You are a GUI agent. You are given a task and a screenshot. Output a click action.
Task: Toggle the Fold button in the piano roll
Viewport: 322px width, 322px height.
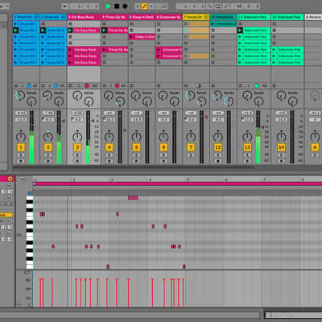click(x=22, y=179)
